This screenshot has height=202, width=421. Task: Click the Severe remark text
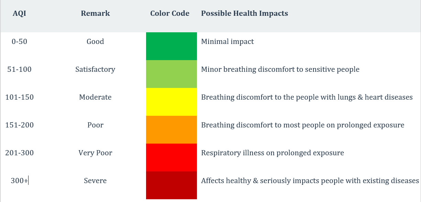coord(95,181)
